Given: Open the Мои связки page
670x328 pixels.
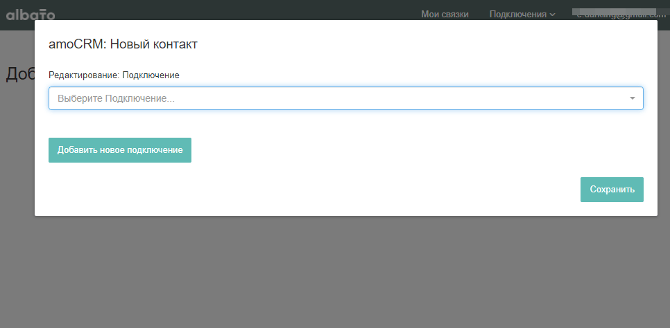Looking at the screenshot, I should tap(445, 15).
